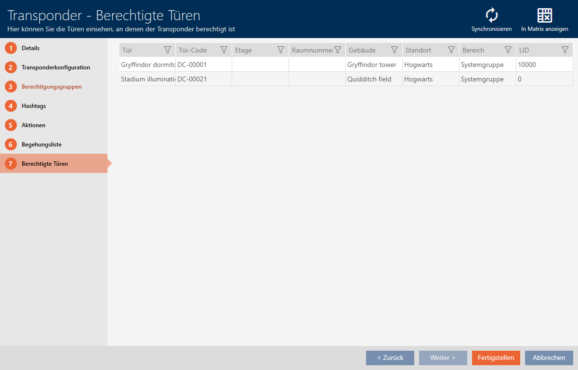This screenshot has width=578, height=370.
Task: Open filter for Raumnummer column
Action: tap(338, 50)
